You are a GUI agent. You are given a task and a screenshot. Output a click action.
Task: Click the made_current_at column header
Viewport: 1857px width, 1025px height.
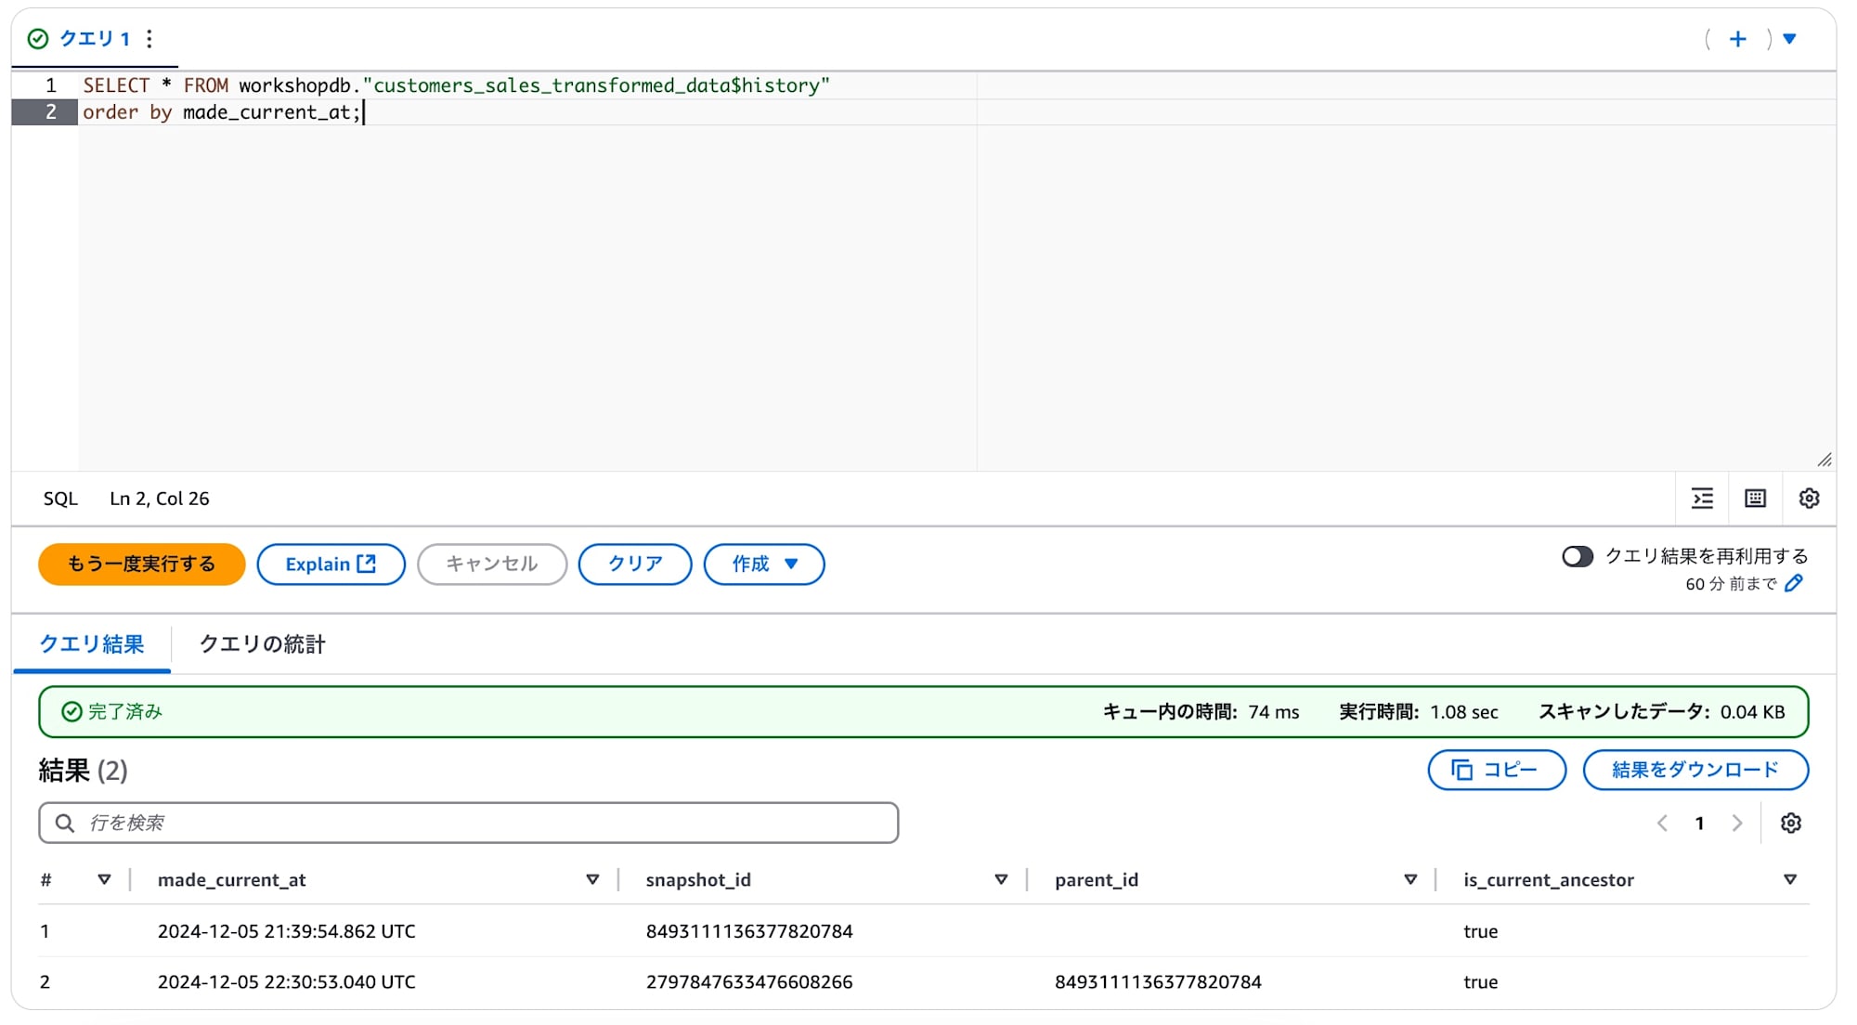tap(231, 880)
